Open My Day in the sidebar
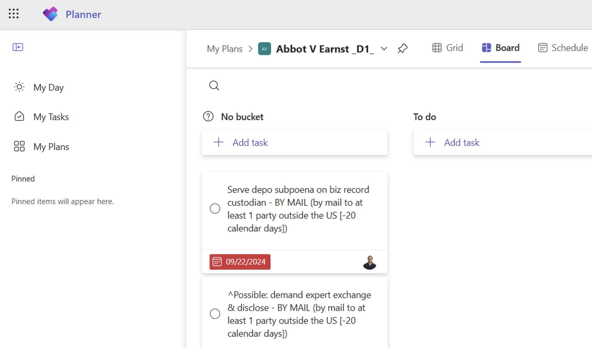The height and width of the screenshot is (348, 592). coord(48,87)
